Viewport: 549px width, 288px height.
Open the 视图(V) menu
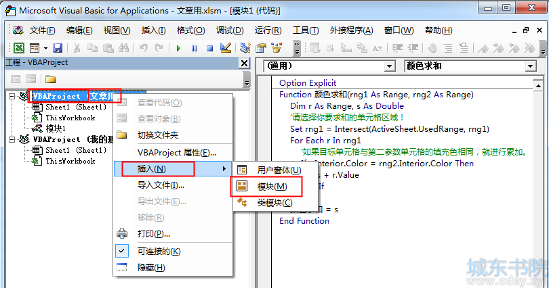click(x=117, y=30)
